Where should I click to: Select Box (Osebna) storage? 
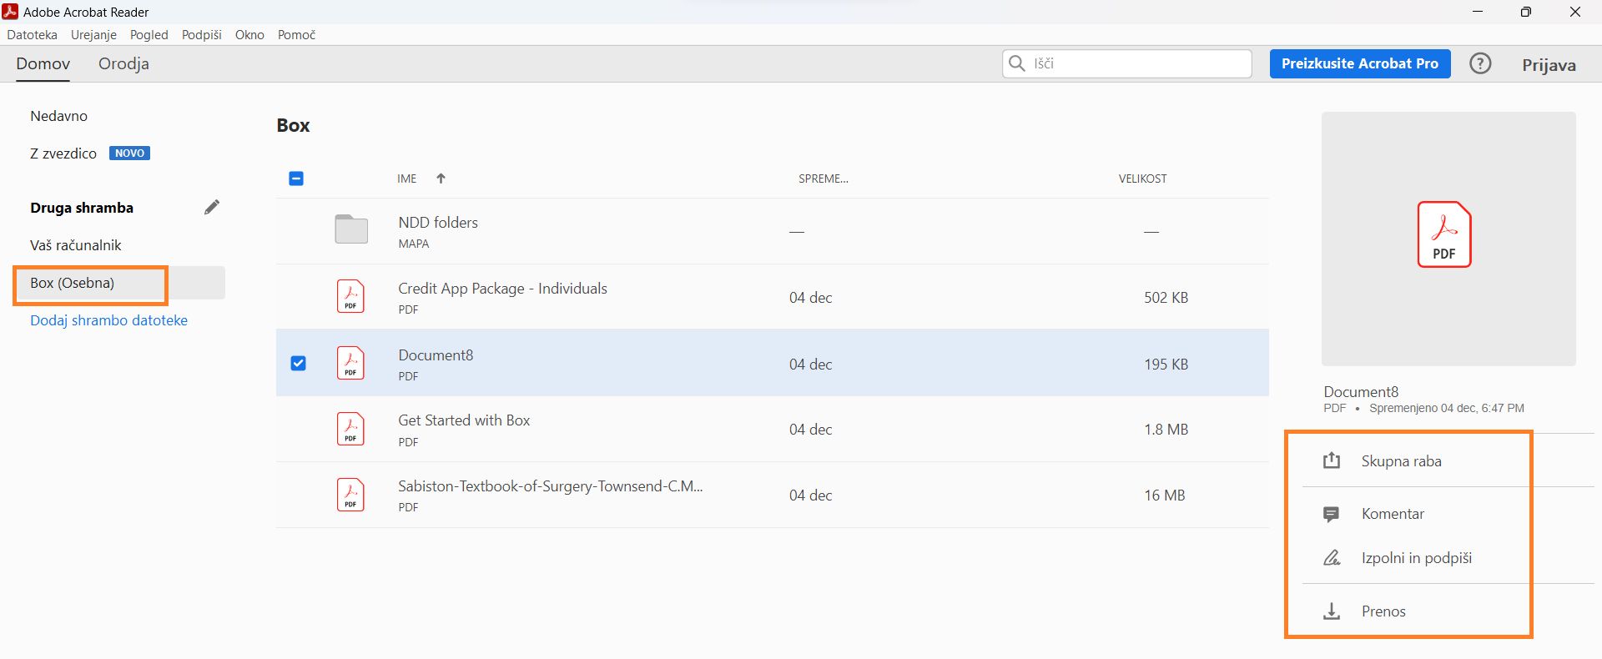pyautogui.click(x=119, y=283)
